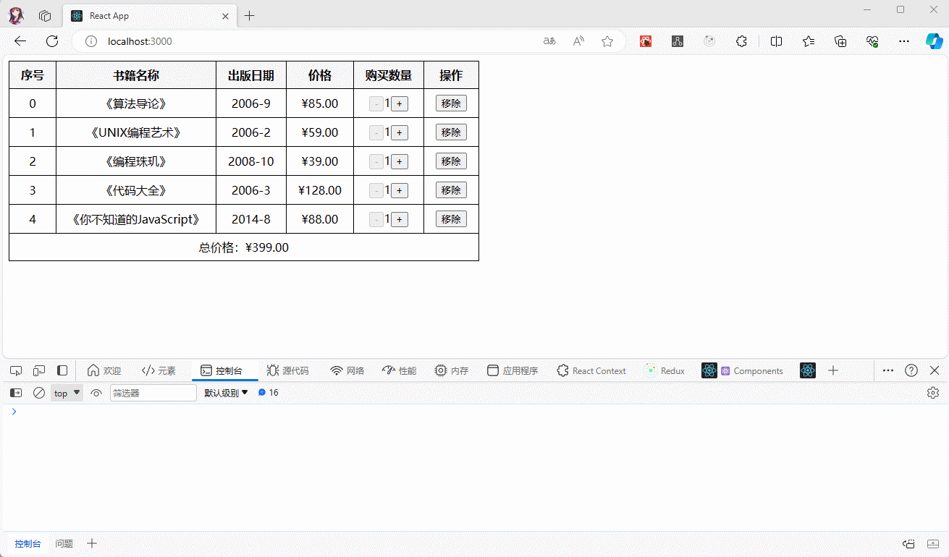The image size is (949, 557).
Task: Toggle device emulation icon in DevTools
Action: coord(39,370)
